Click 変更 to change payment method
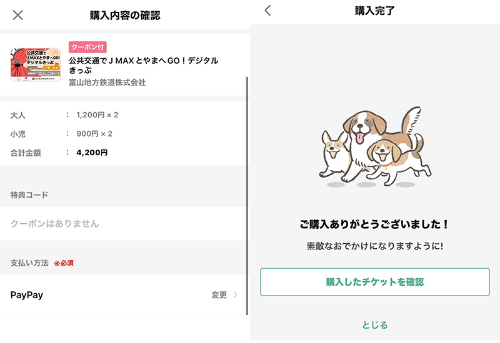 (x=219, y=295)
